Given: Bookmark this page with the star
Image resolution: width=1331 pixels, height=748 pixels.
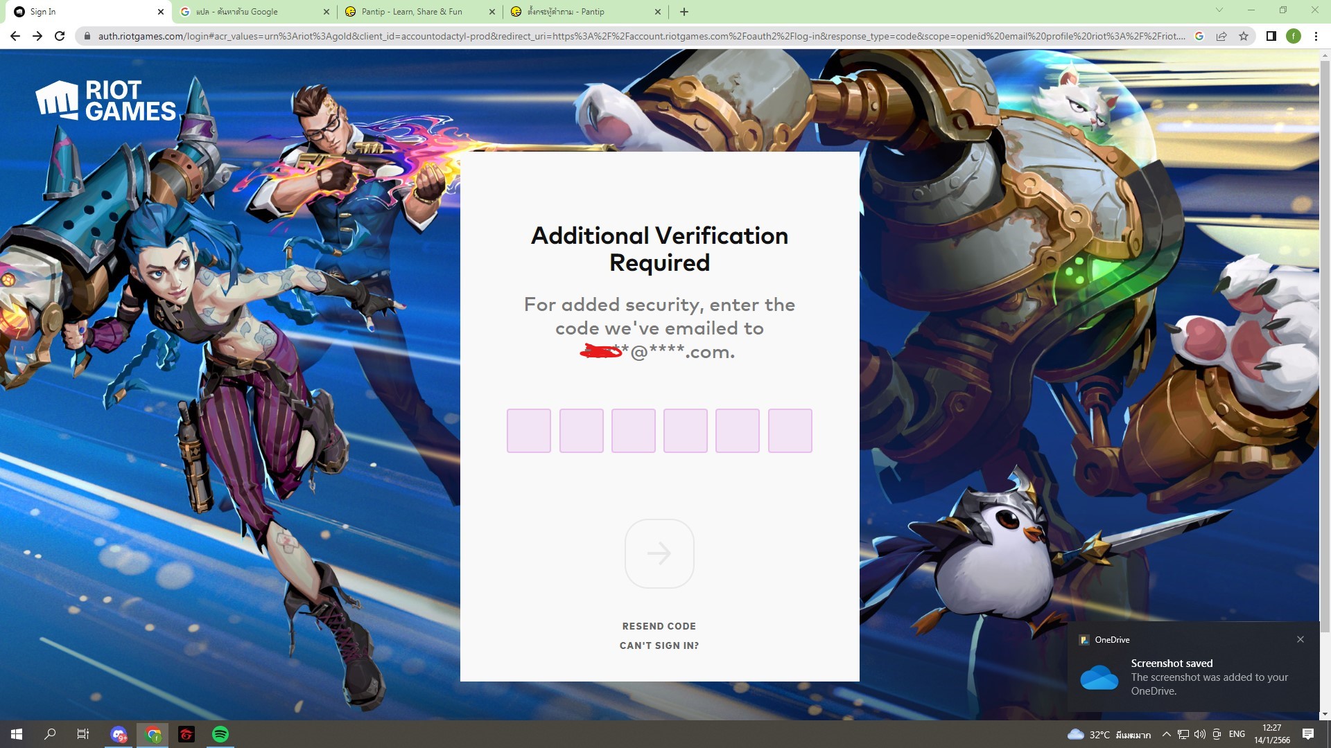Looking at the screenshot, I should [x=1244, y=36].
